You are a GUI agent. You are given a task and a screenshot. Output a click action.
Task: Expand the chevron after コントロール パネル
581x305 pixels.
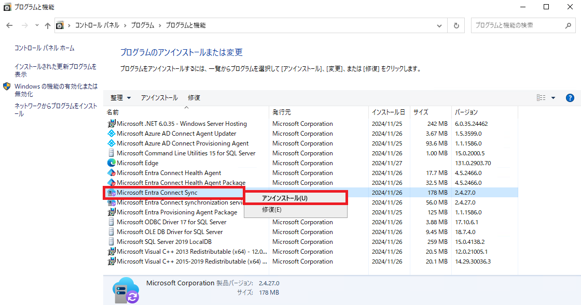[x=125, y=25]
